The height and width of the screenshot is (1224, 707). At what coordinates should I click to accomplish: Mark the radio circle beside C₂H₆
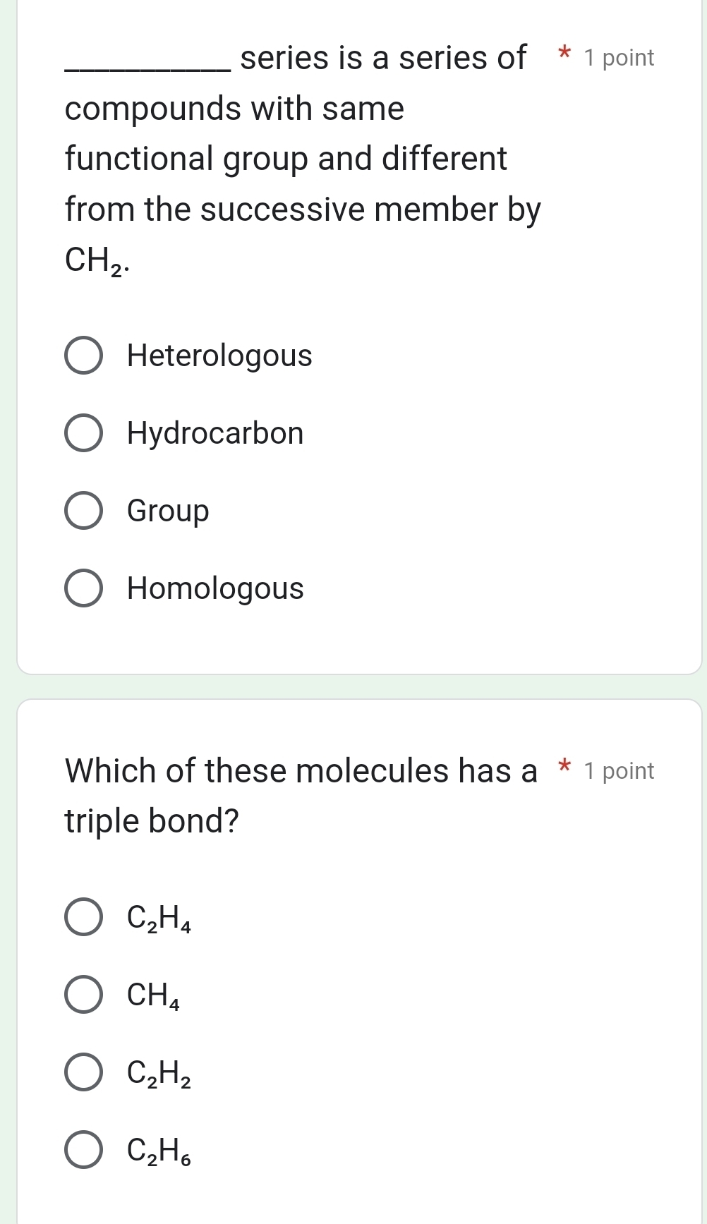tap(83, 1151)
